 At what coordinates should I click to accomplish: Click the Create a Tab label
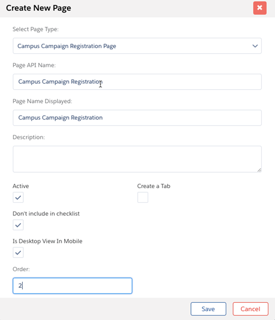pos(154,186)
